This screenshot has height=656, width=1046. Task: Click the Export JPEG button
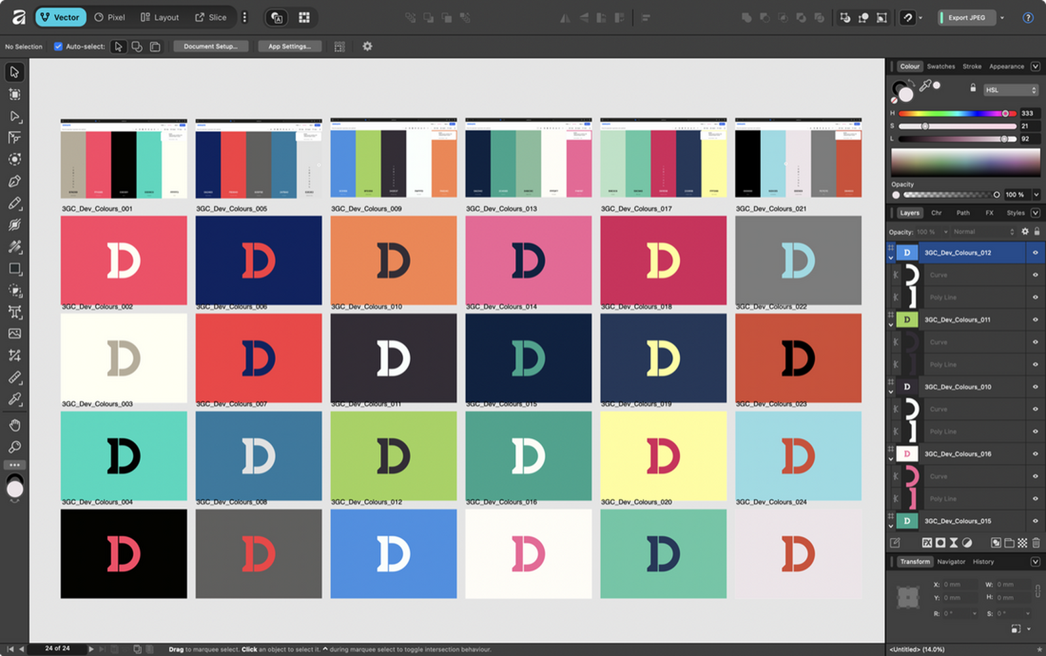coord(966,18)
